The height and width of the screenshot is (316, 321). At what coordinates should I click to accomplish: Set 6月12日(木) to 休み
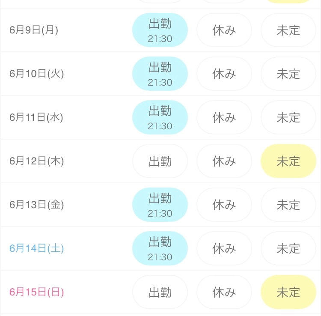224,161
